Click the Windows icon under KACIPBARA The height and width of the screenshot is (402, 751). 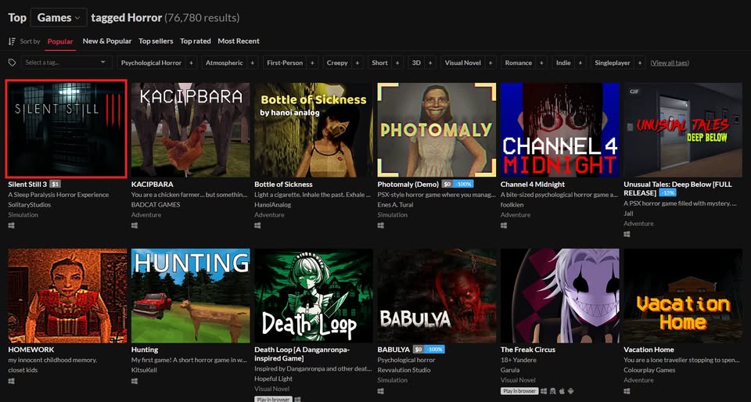pos(135,225)
